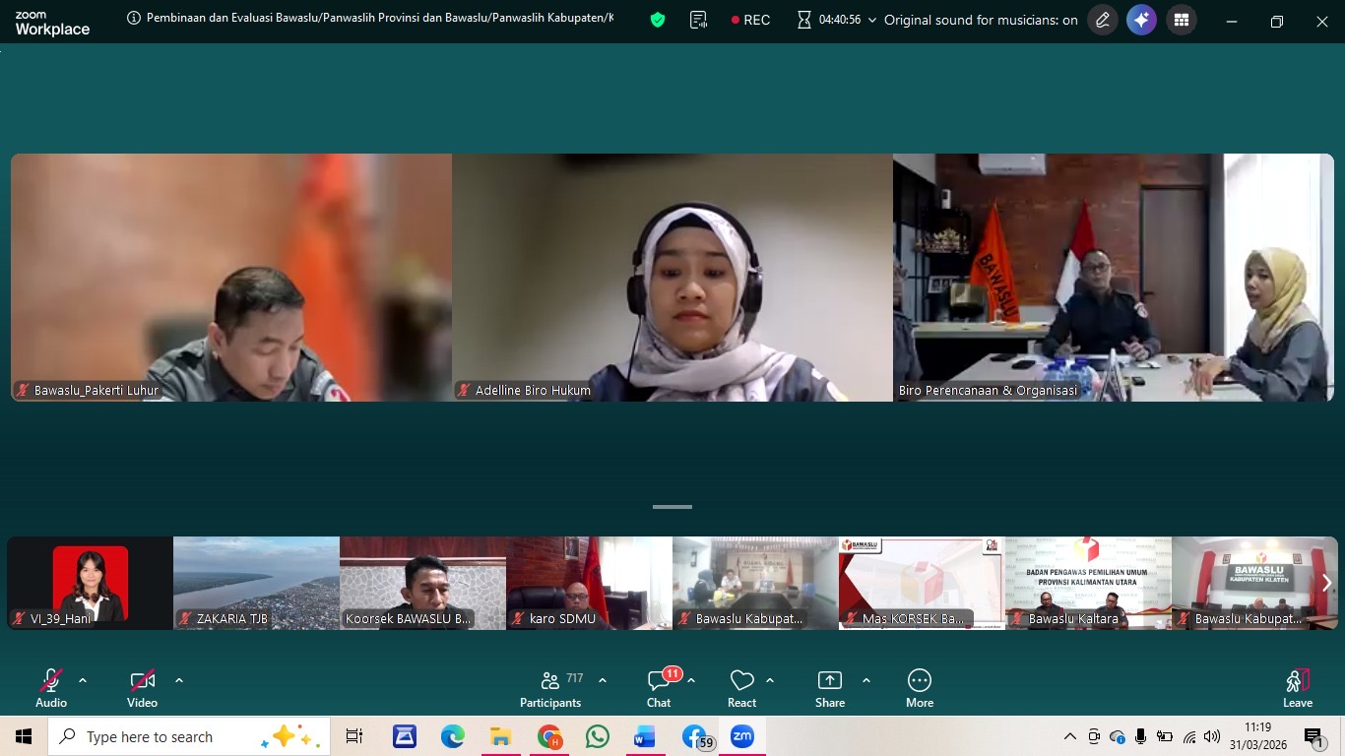Expand audio settings arrow next to Audio

[83, 680]
